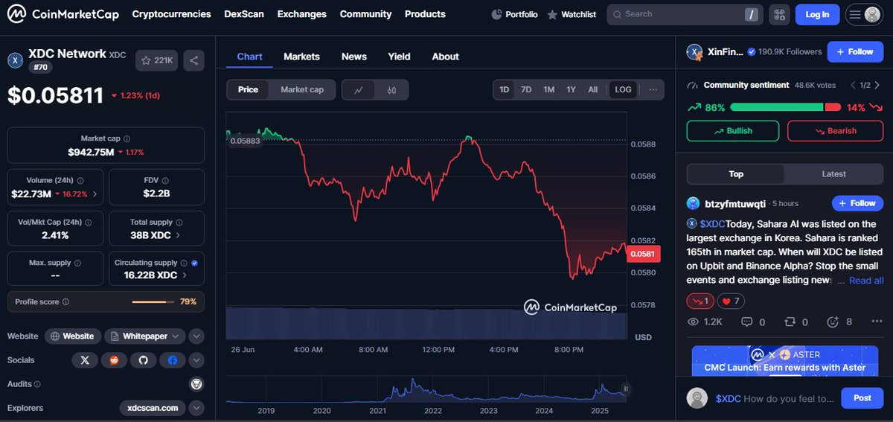Focus the $XDC post input box
Screen dimensions: 893x422
[775, 398]
